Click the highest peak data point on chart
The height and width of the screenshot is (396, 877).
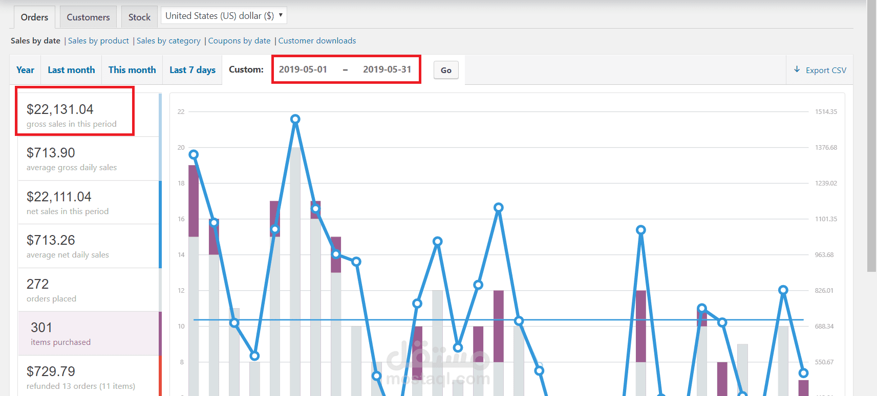tap(295, 119)
